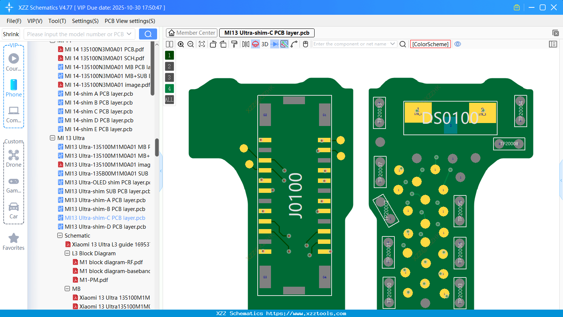The image size is (563, 317).
Task: Activate the mirror flip tool
Action: tap(245, 44)
